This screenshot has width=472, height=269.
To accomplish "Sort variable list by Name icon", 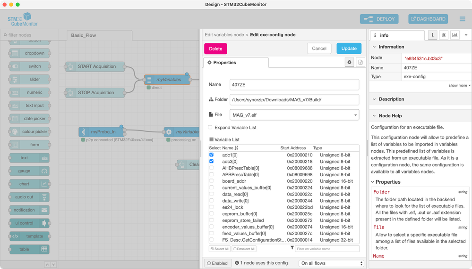I will (x=236, y=148).
